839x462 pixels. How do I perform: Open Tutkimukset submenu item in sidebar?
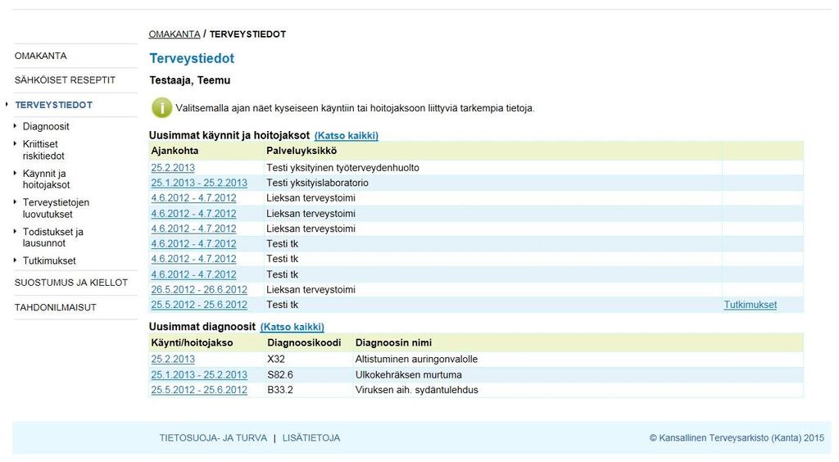49,260
